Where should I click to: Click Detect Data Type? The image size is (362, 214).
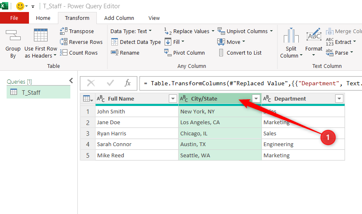136,42
